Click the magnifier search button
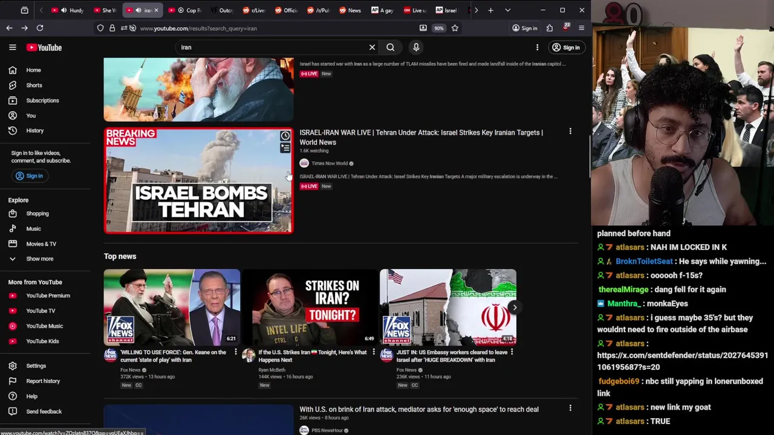This screenshot has width=774, height=435. click(x=391, y=47)
